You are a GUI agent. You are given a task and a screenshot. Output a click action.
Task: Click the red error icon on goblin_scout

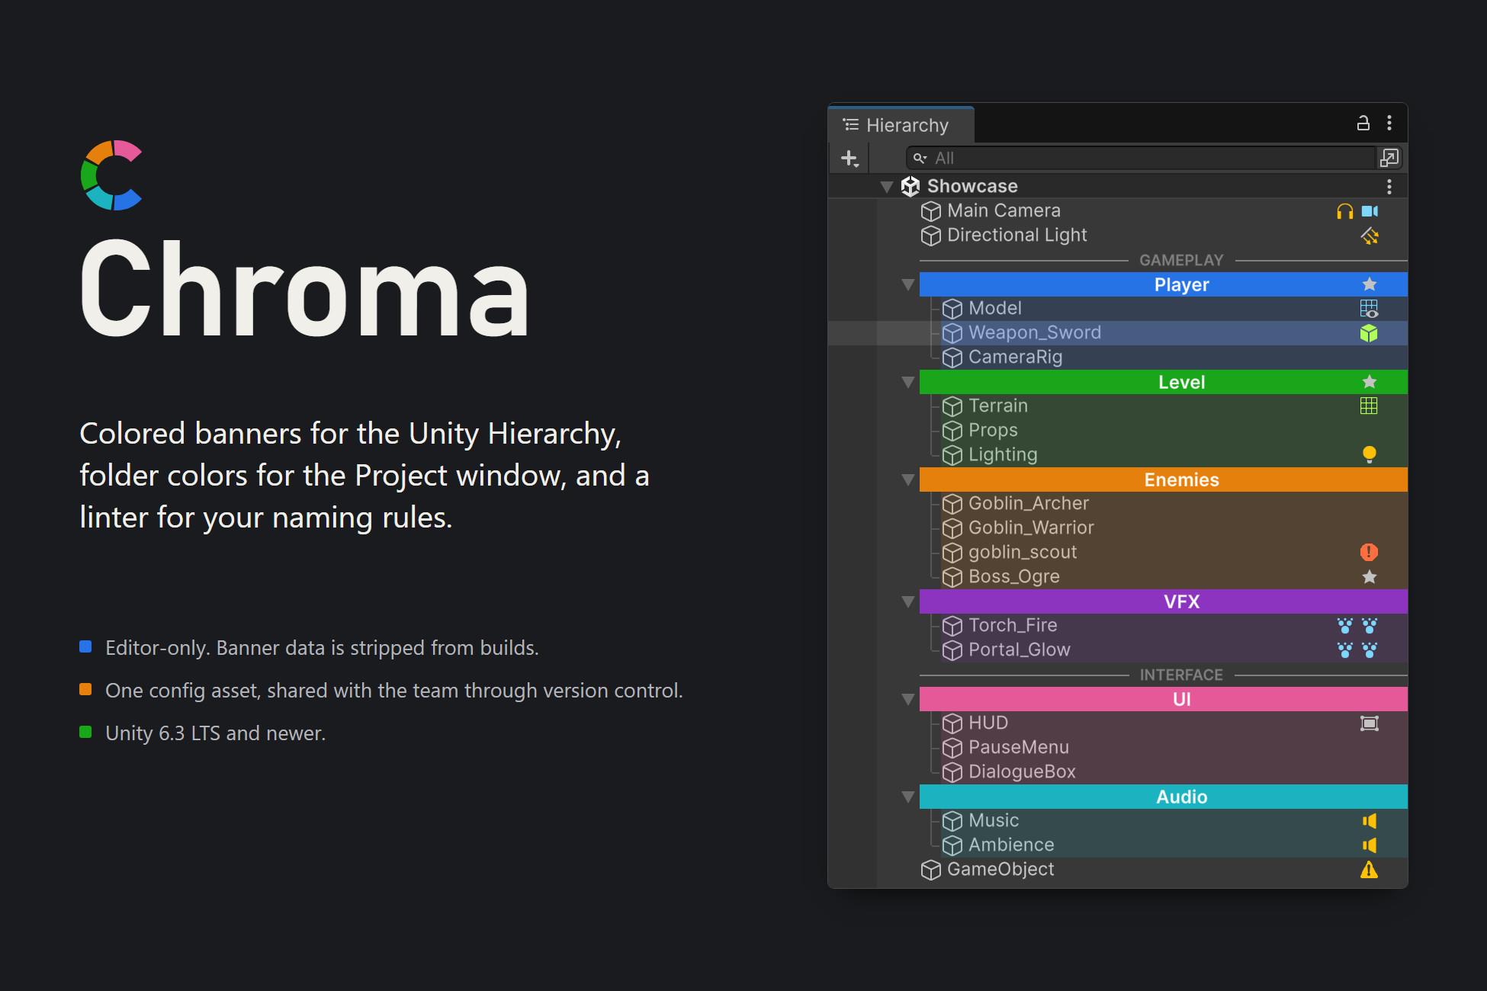coord(1370,553)
